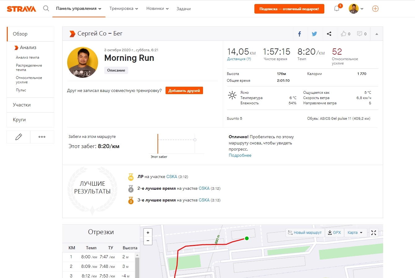Expand the Тренировка menu
Screen dimensions: 415x278
click(x=123, y=9)
